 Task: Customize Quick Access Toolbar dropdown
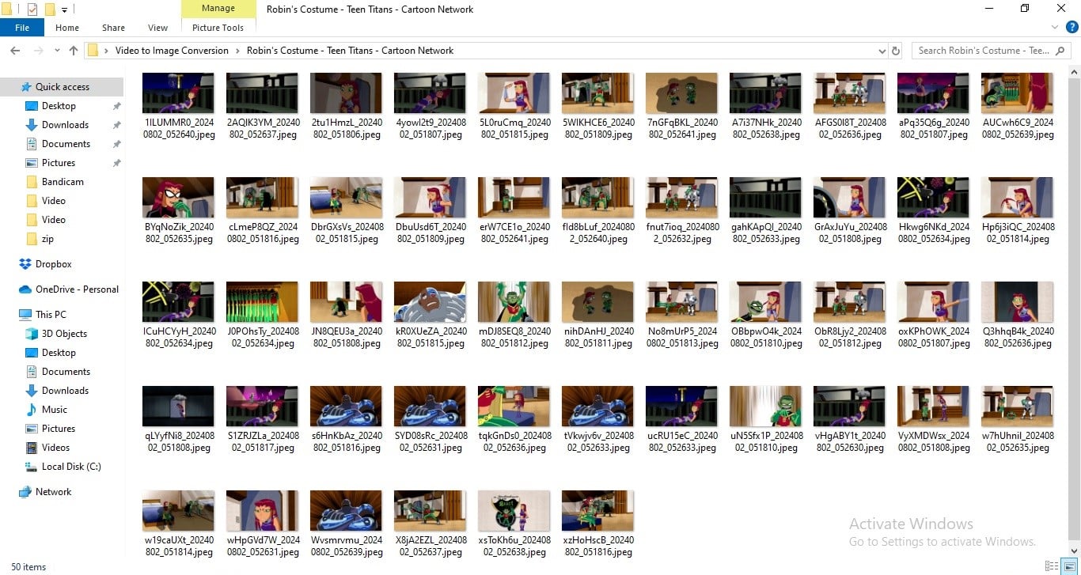pos(64,9)
